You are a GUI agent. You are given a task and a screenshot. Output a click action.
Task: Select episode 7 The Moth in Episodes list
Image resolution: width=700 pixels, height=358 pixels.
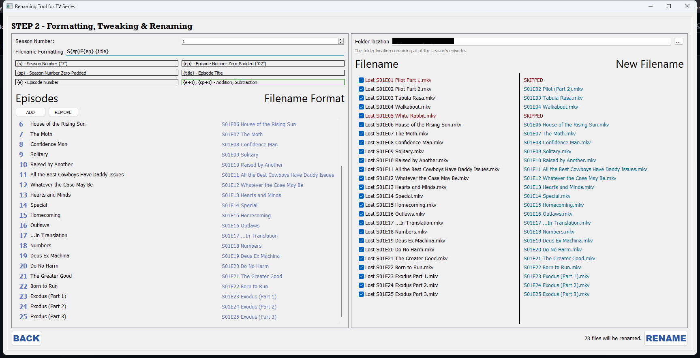pos(41,134)
